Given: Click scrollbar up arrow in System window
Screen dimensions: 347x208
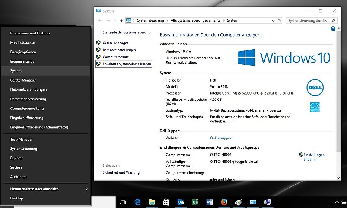Looking at the screenshot, I should (x=338, y=29).
